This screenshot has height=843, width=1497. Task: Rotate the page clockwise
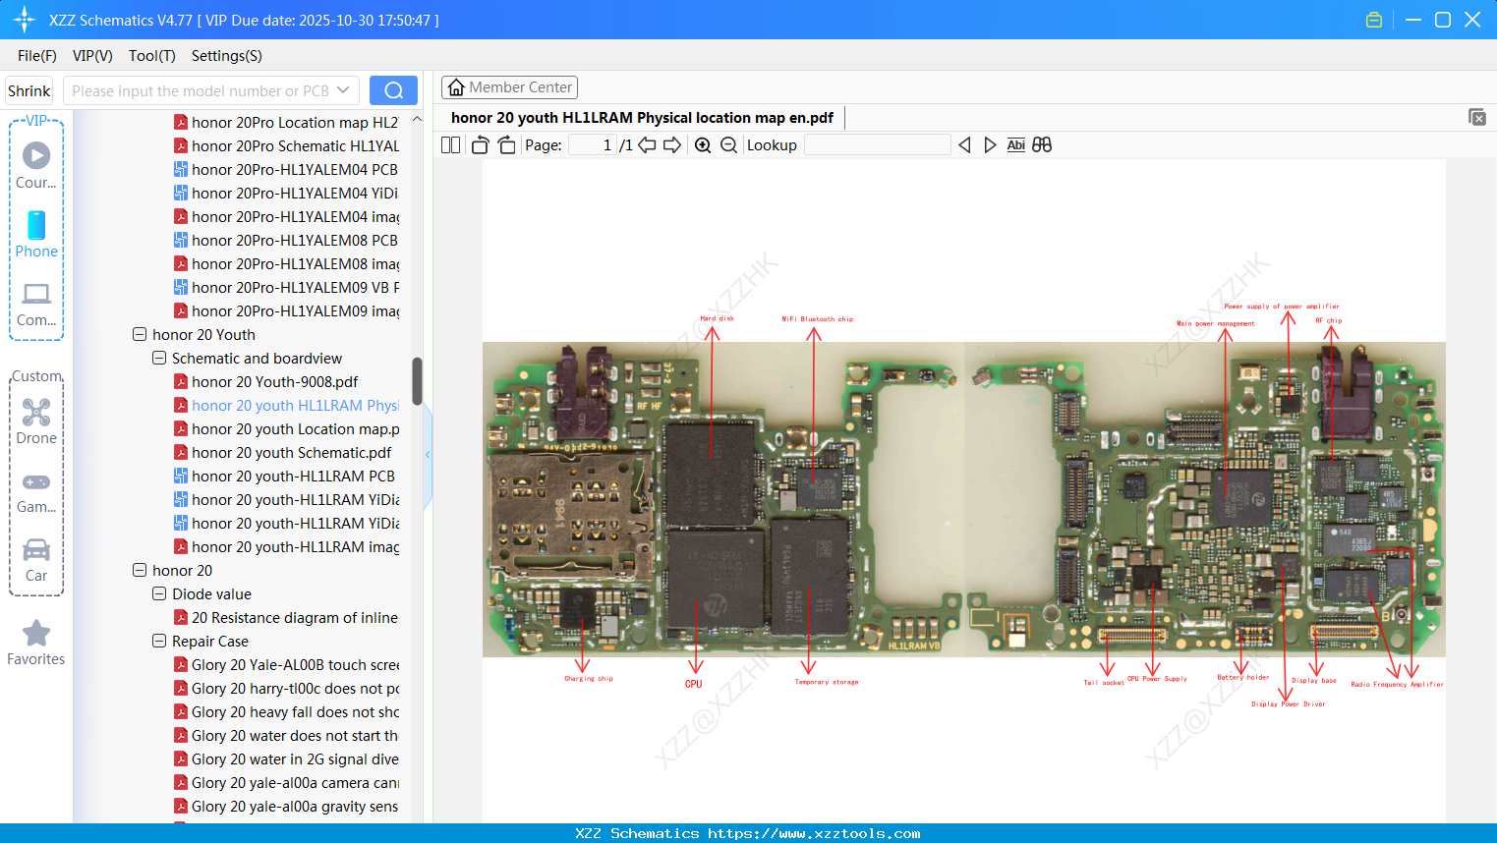pyautogui.click(x=506, y=145)
